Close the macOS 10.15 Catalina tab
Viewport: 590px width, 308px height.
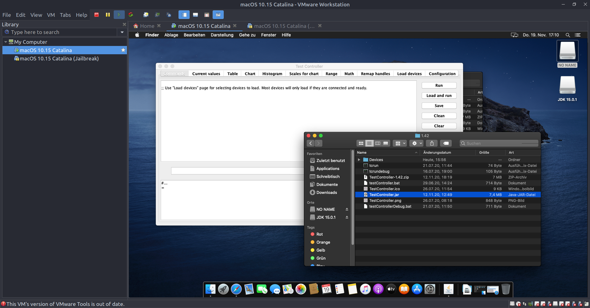[x=235, y=26]
